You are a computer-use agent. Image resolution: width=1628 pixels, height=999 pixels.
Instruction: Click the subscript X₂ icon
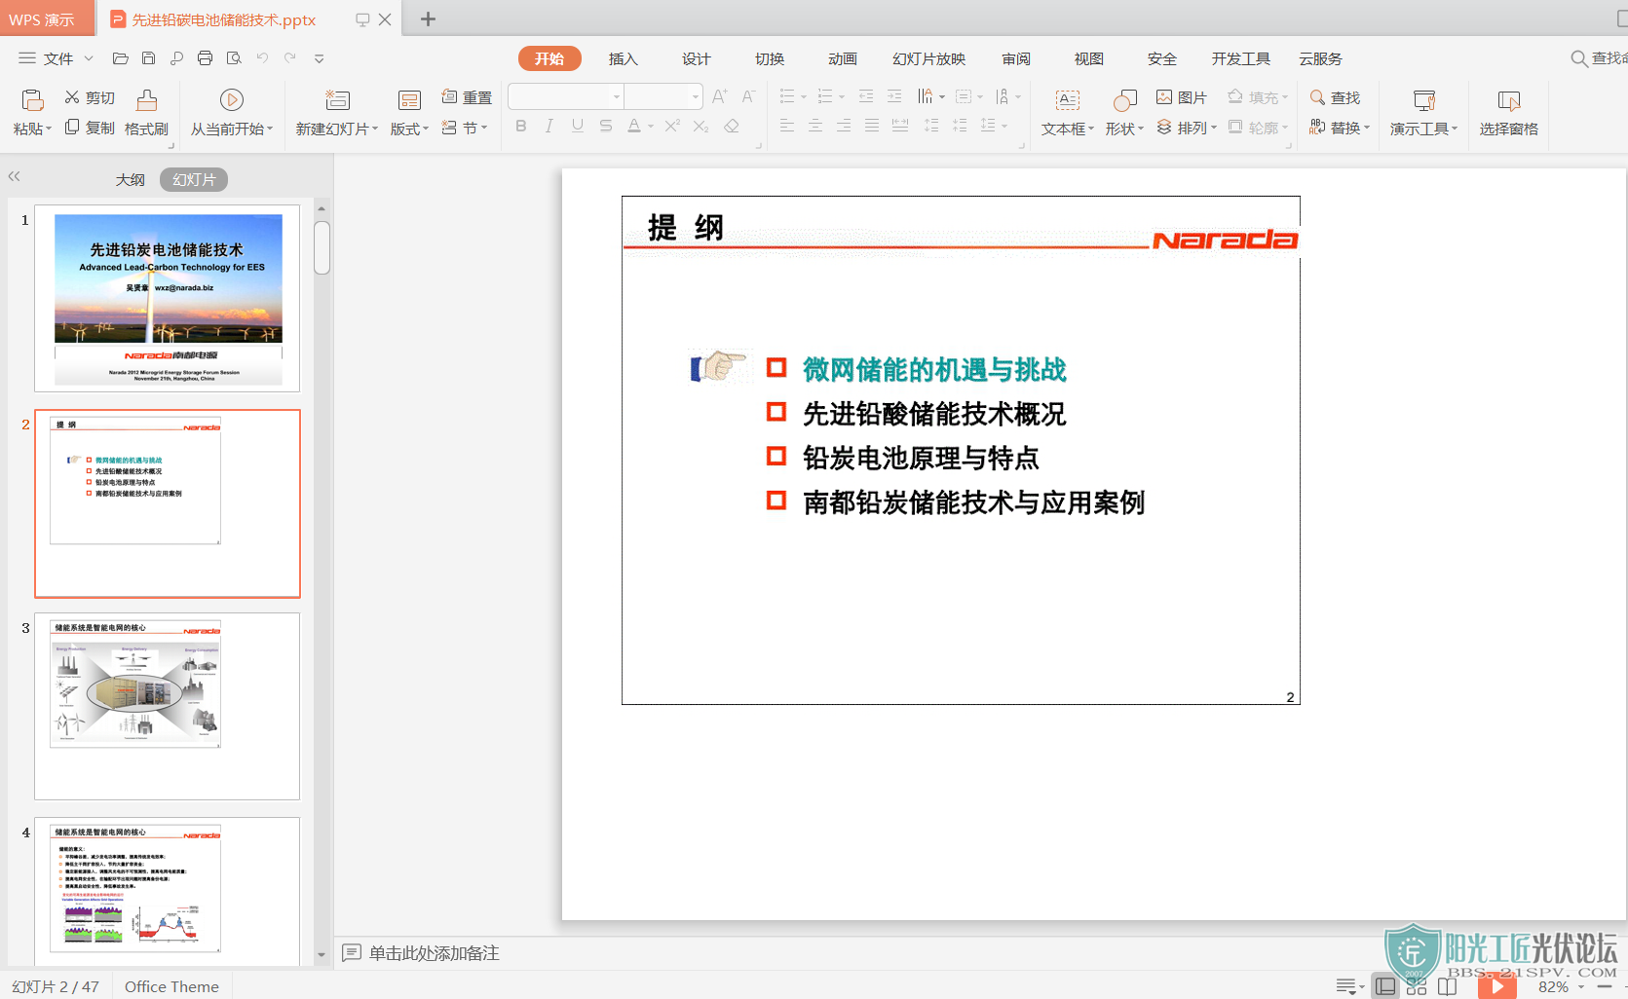(x=700, y=126)
